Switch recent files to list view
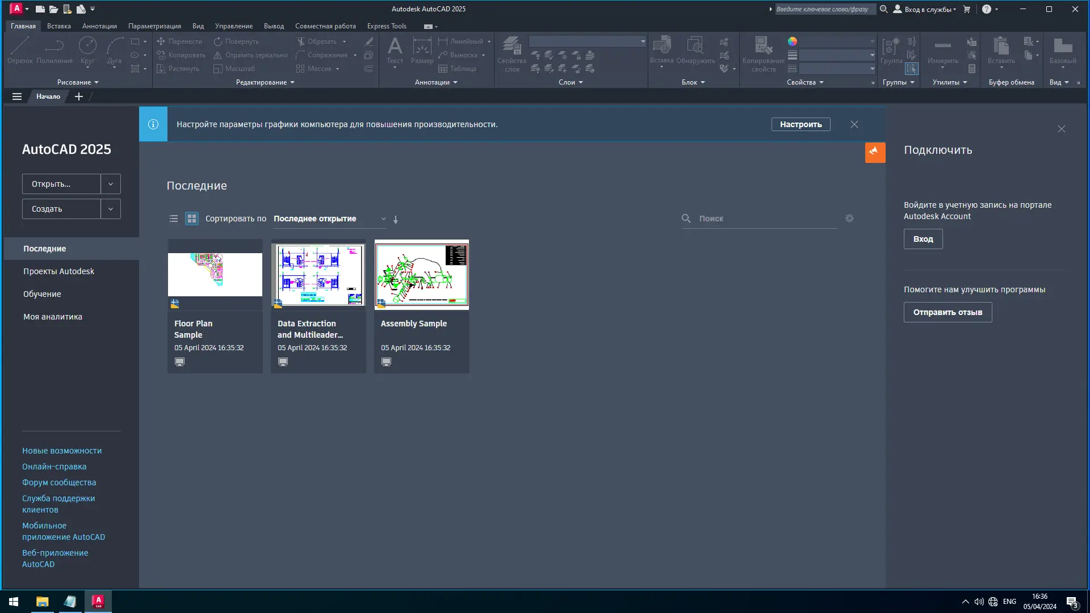This screenshot has width=1090, height=613. click(x=174, y=219)
